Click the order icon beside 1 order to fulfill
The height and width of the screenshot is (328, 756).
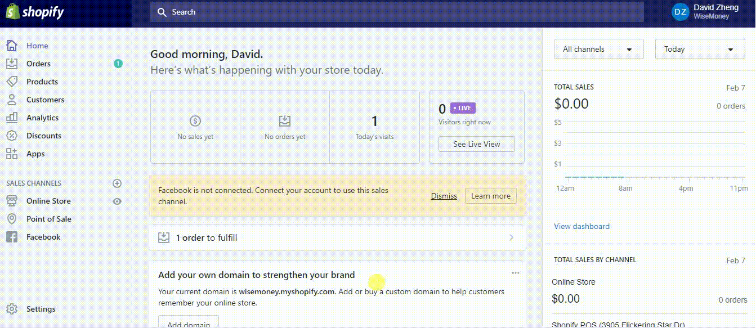coord(163,237)
